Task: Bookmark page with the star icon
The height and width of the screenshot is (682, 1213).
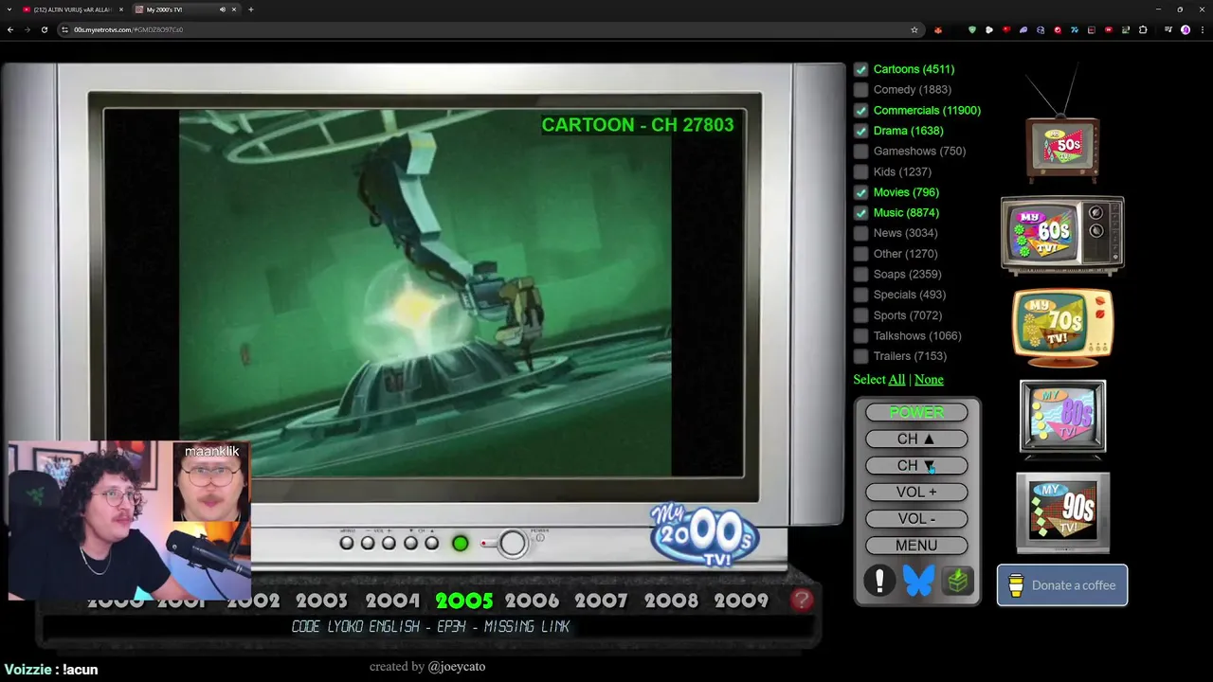Action: [x=914, y=29]
